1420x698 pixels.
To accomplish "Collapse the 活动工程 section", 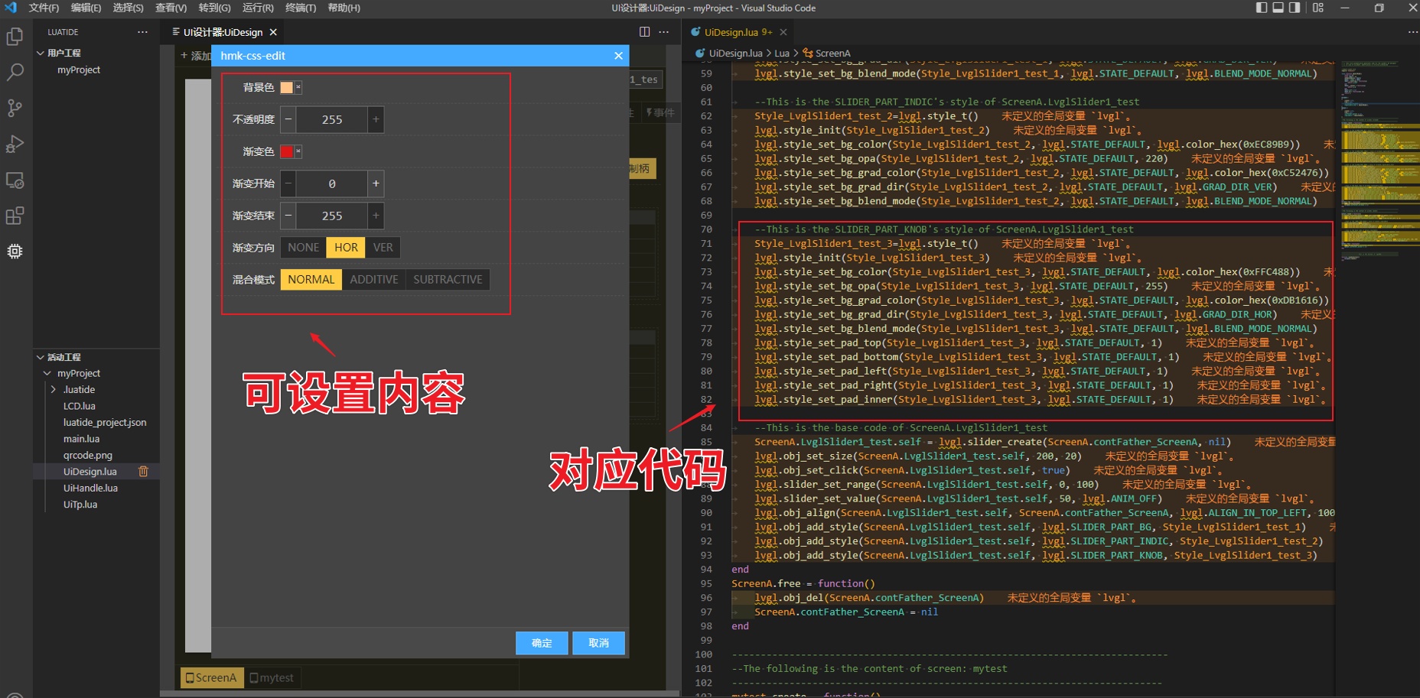I will point(41,356).
